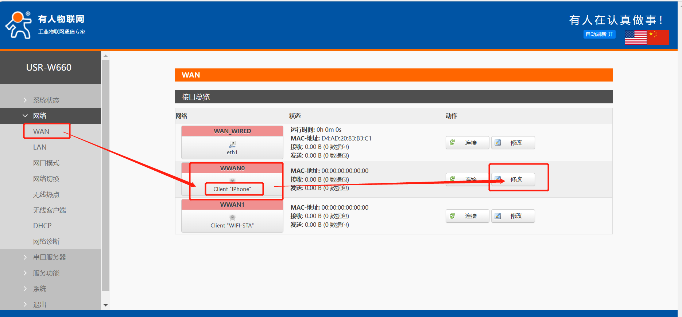Click 修改 button for WWAN0 interface
Image resolution: width=682 pixels, height=317 pixels.
click(513, 179)
